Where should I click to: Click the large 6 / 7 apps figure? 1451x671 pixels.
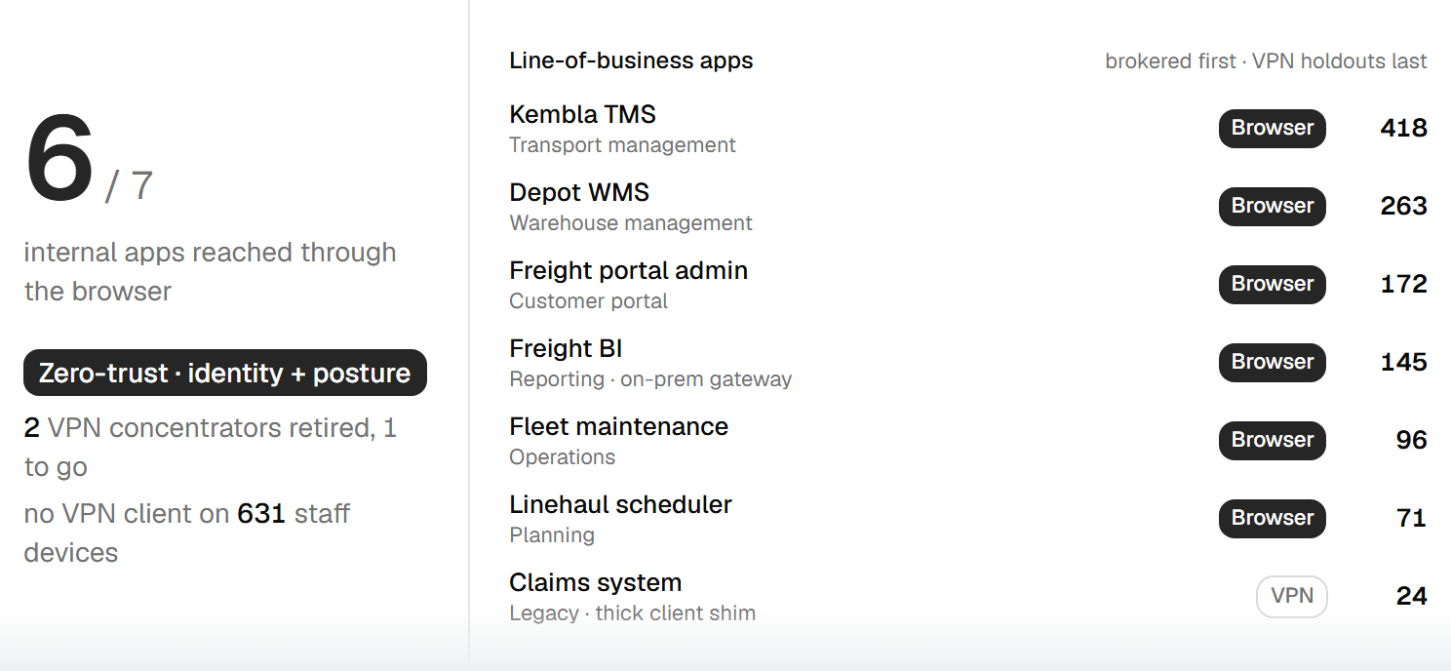[x=89, y=161]
